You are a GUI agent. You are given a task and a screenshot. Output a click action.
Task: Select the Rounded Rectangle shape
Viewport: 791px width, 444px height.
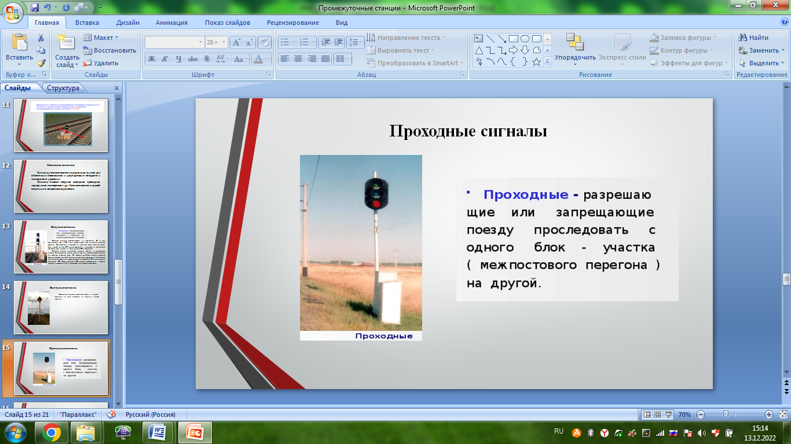[x=536, y=39]
